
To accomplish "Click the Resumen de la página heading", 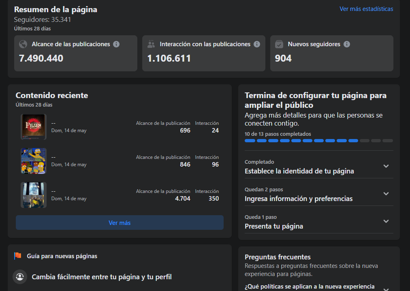I will click(x=56, y=9).
